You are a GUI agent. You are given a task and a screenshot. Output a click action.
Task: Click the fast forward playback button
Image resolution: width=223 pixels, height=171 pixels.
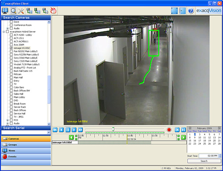click(x=80, y=130)
